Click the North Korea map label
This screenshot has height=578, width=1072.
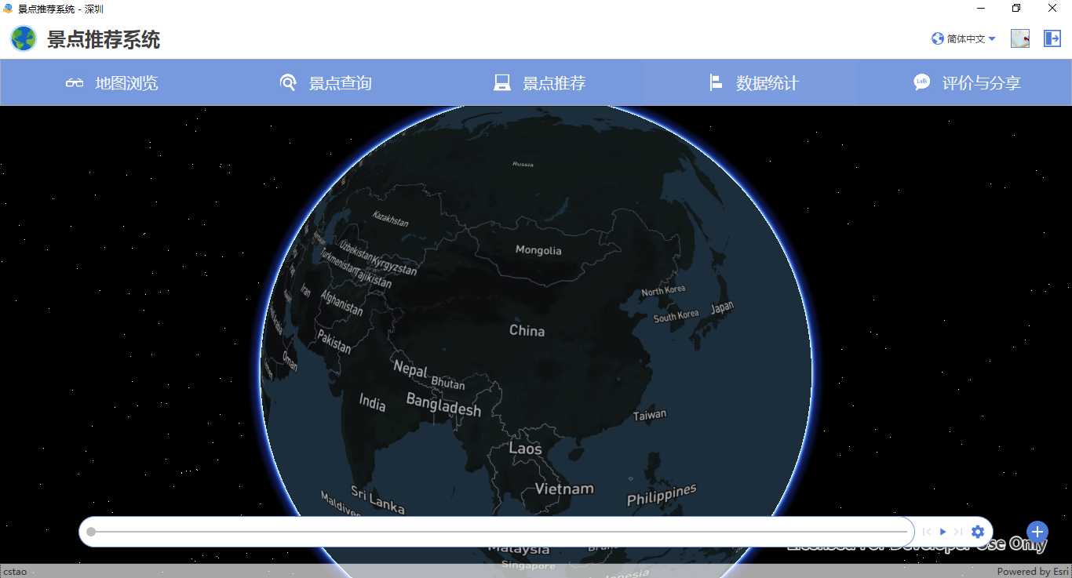[663, 291]
